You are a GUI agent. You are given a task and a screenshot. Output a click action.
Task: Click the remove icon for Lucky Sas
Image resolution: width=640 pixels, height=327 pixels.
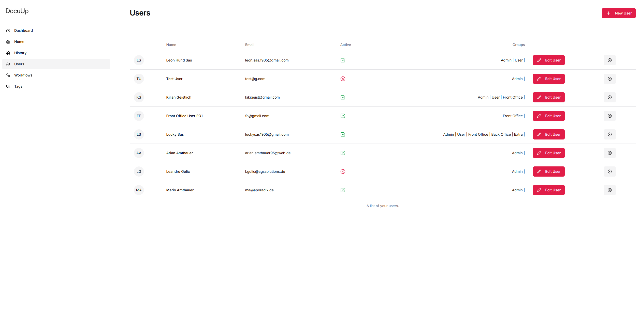[609, 134]
